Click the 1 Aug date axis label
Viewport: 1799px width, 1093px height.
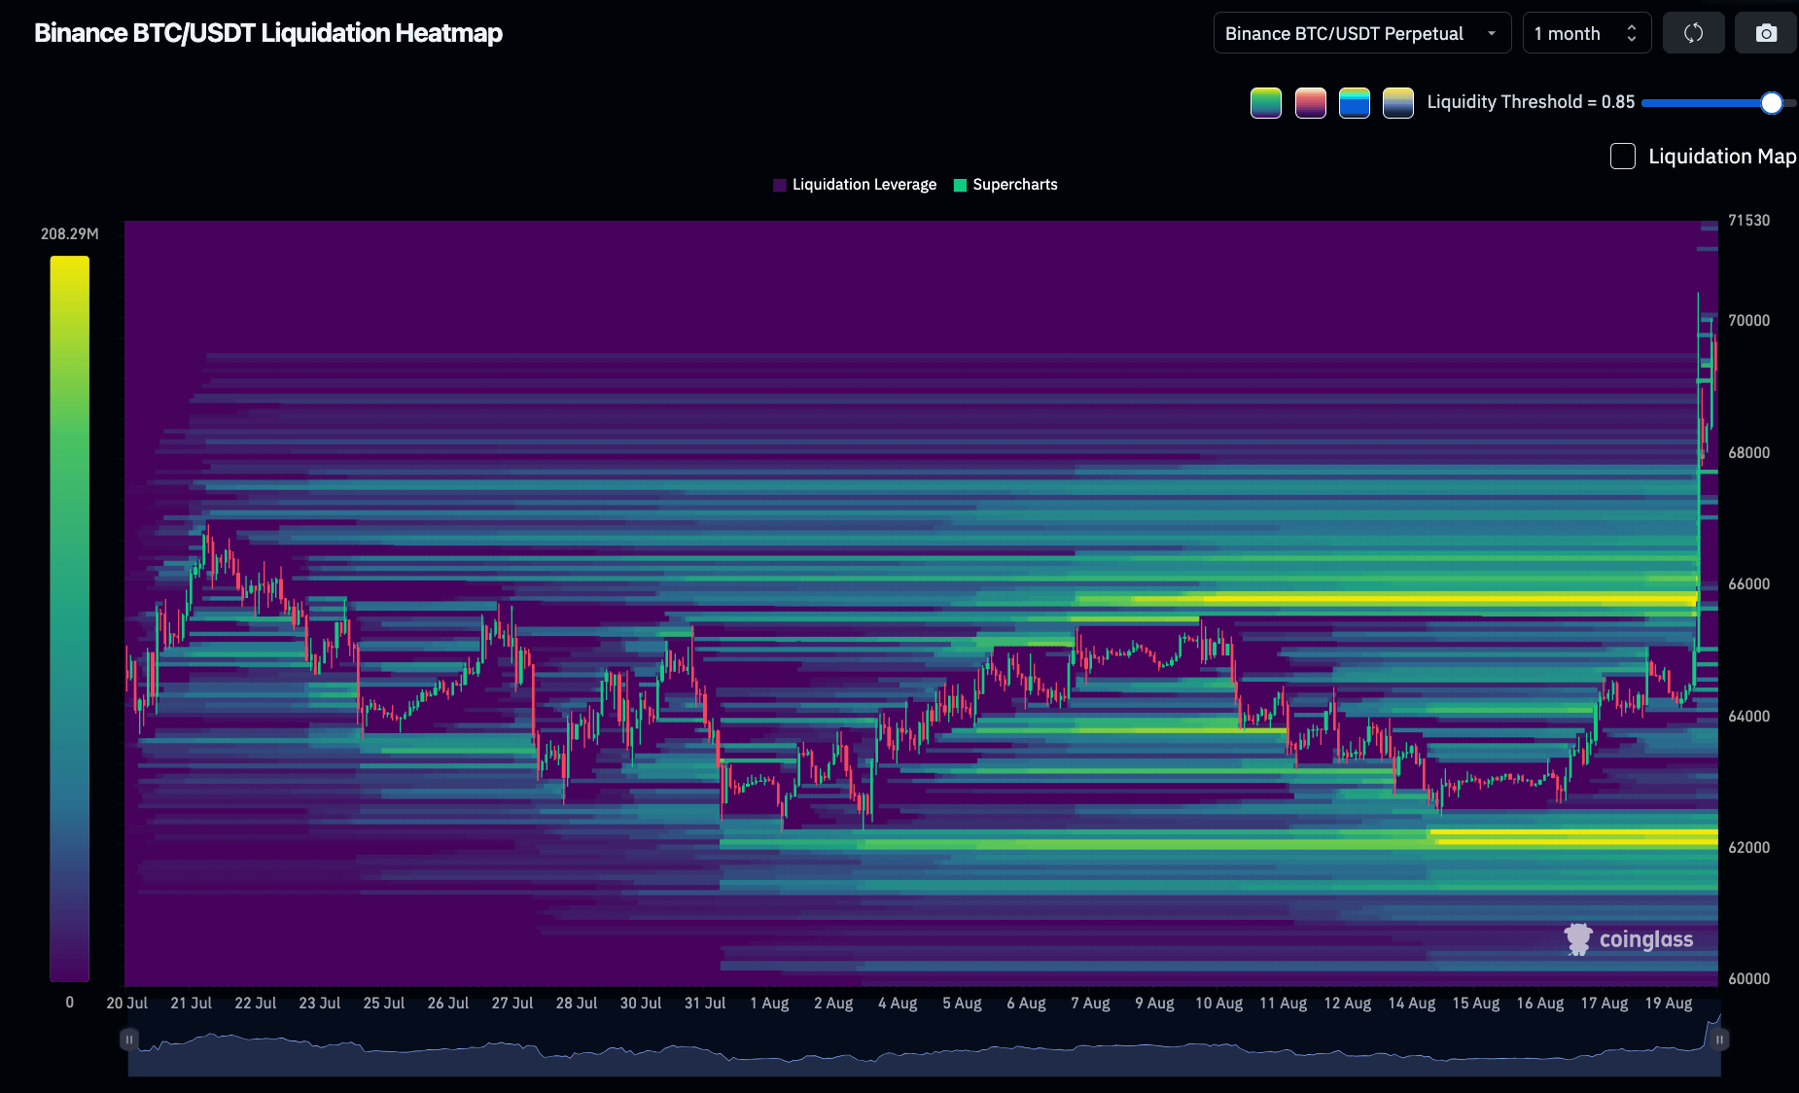pos(769,1004)
